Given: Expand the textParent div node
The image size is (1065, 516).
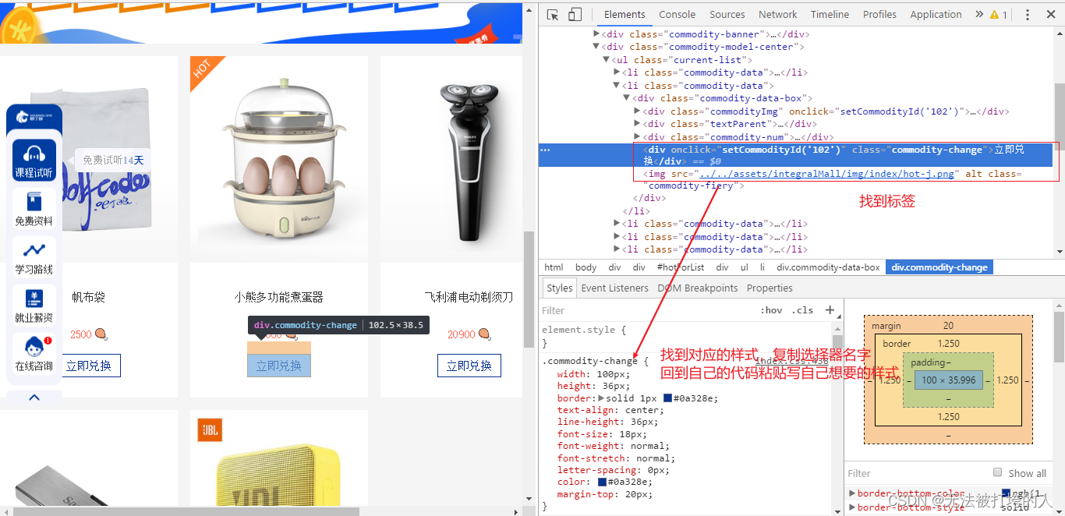Looking at the screenshot, I should click(637, 124).
